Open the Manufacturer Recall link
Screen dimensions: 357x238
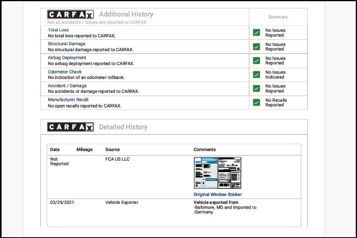tap(68, 100)
